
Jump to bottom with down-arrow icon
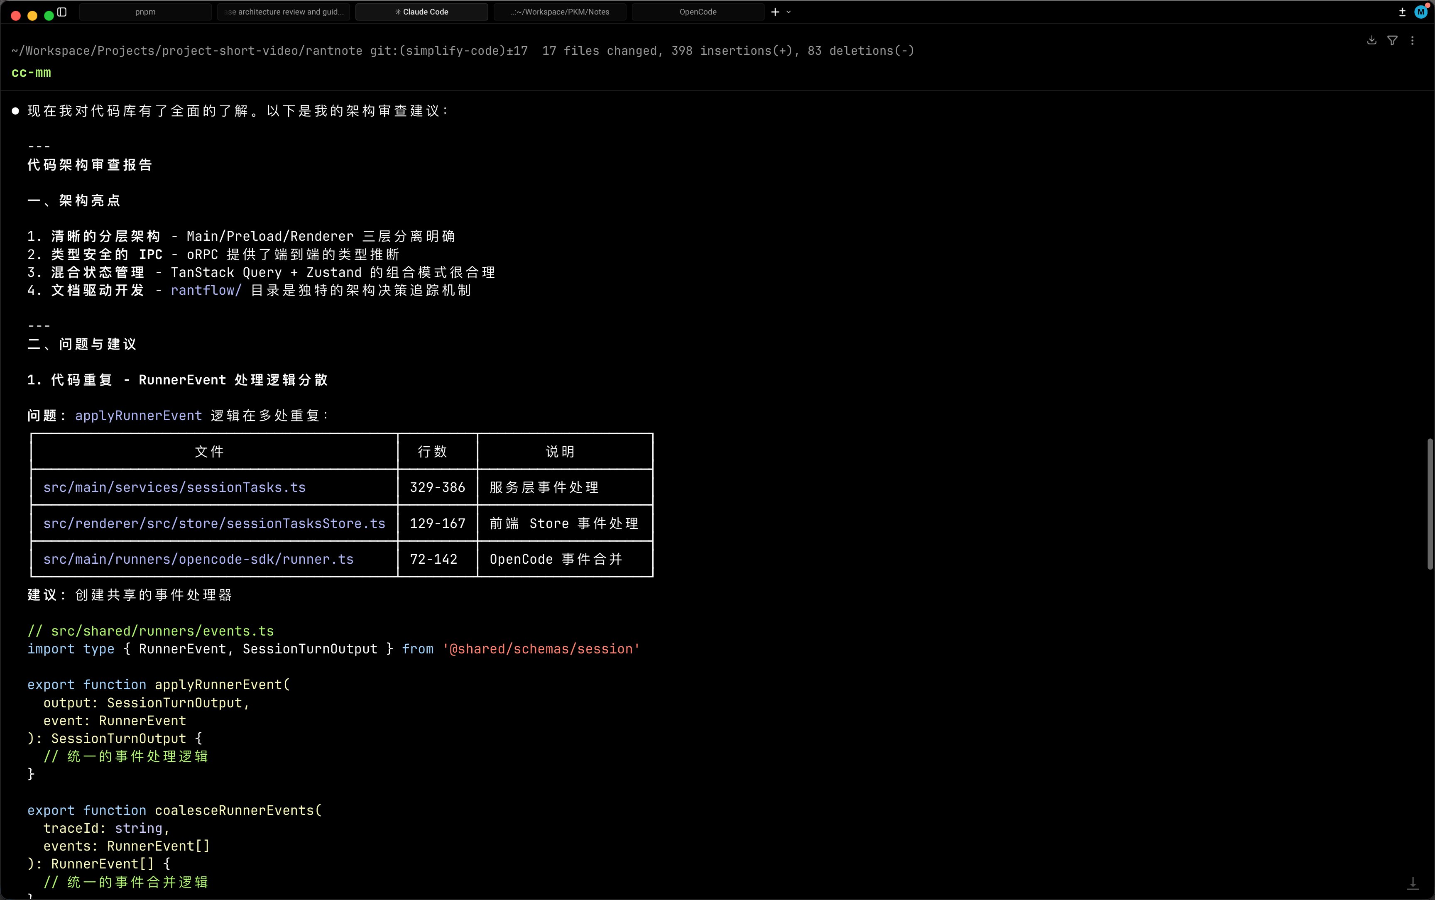coord(1413,883)
